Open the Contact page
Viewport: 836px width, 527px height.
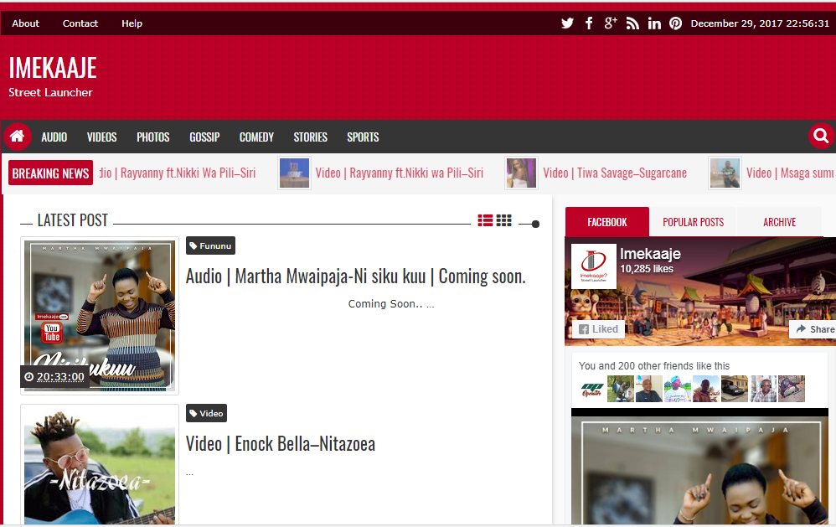pos(80,23)
